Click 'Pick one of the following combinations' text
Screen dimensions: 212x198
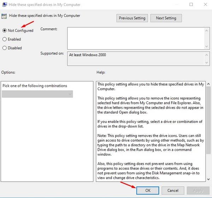click(35, 86)
